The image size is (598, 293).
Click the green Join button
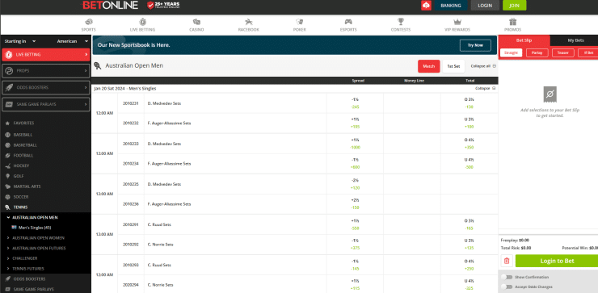tap(515, 6)
